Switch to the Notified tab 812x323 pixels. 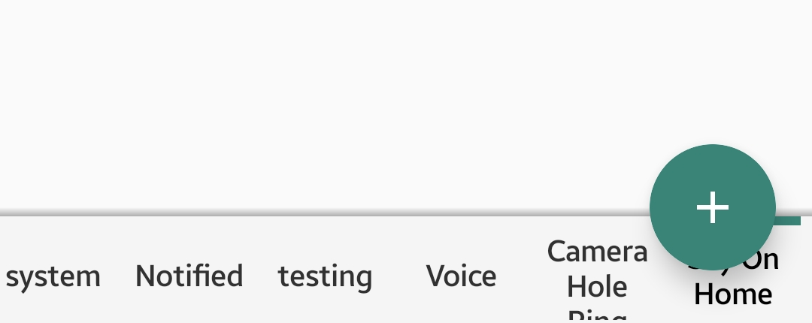point(189,276)
